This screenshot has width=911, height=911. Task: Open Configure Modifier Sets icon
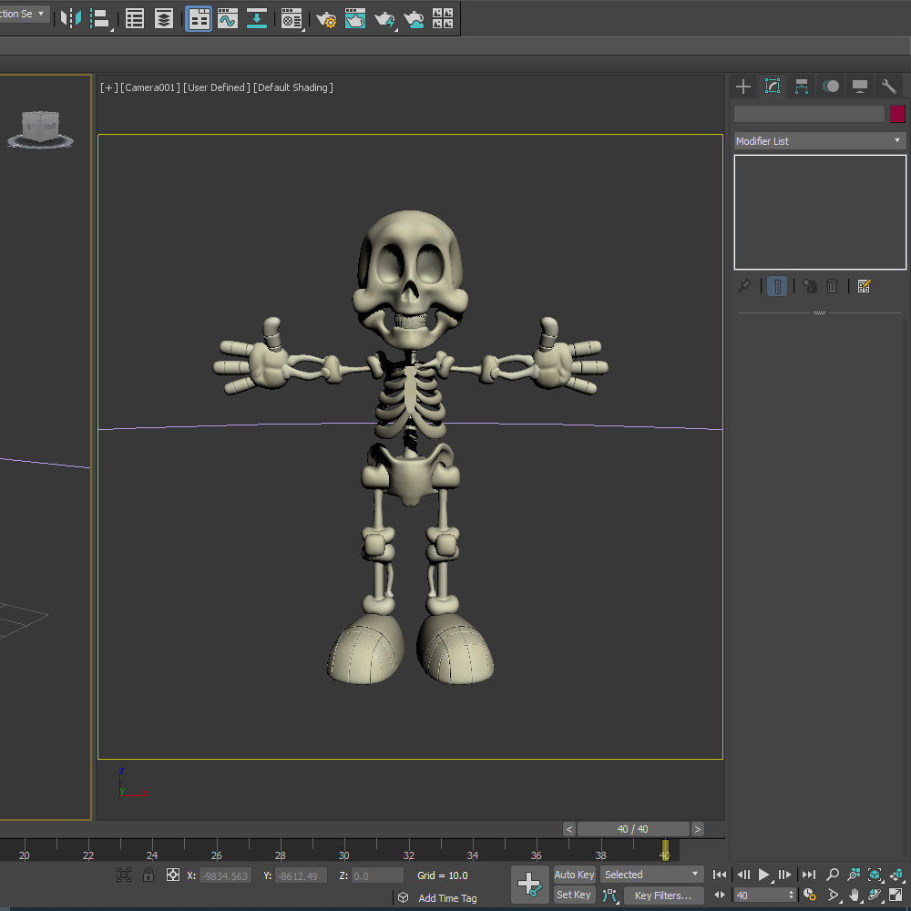[x=864, y=286]
